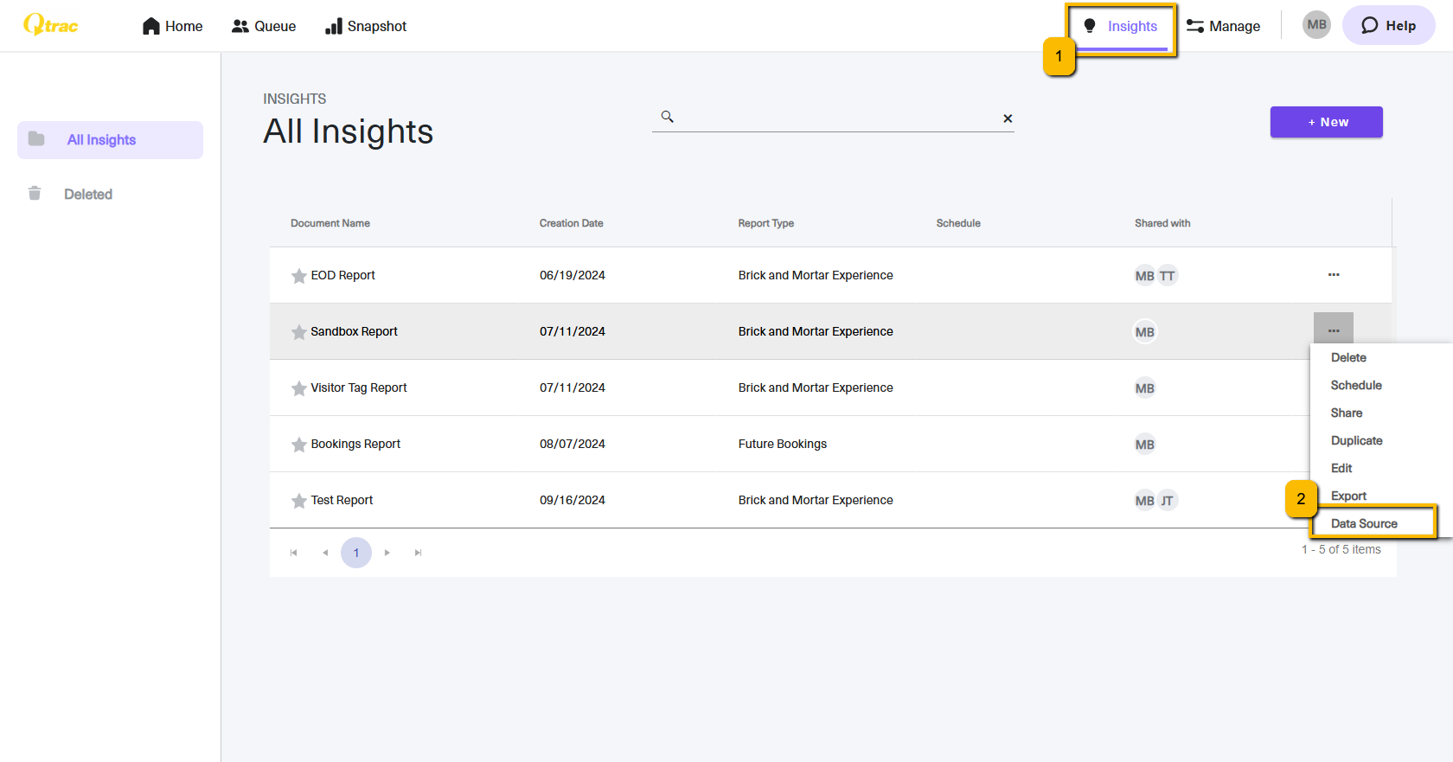Toggle the star next to Sandbox Report
1453x762 pixels.
click(298, 332)
